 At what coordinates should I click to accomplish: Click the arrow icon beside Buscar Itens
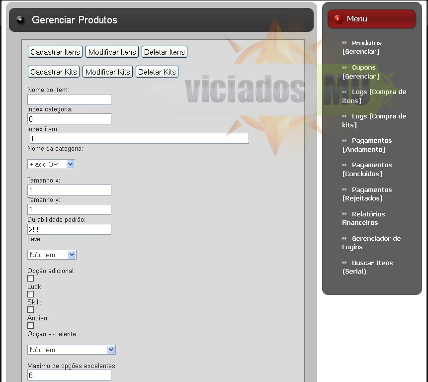coord(344,263)
